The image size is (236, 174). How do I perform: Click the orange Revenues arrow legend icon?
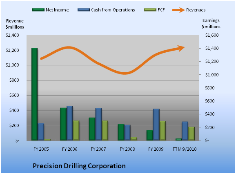coord(178,10)
